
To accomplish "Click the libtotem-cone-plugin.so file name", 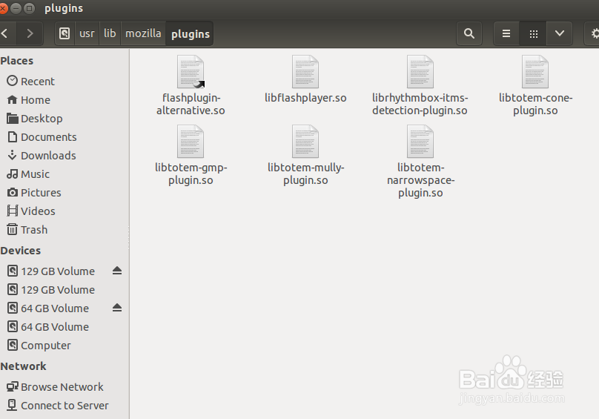I will tap(535, 104).
